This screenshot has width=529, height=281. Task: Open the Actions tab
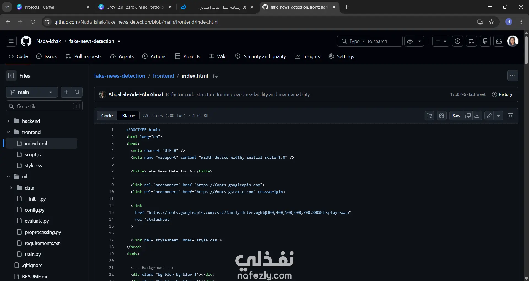(x=154, y=56)
